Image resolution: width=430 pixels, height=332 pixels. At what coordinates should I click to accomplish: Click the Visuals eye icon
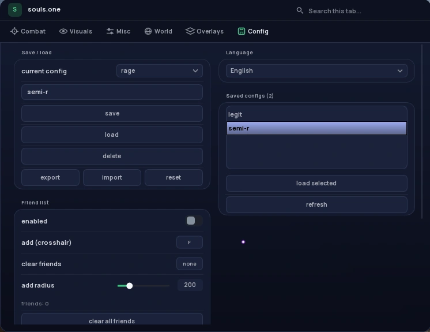tap(63, 31)
